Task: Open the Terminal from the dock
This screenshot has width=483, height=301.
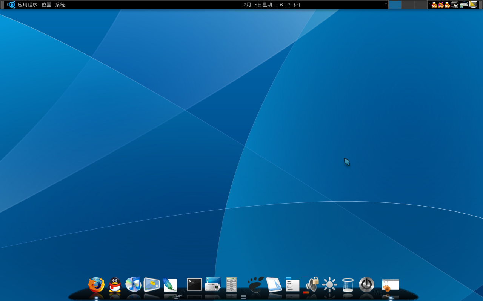Action: point(195,284)
